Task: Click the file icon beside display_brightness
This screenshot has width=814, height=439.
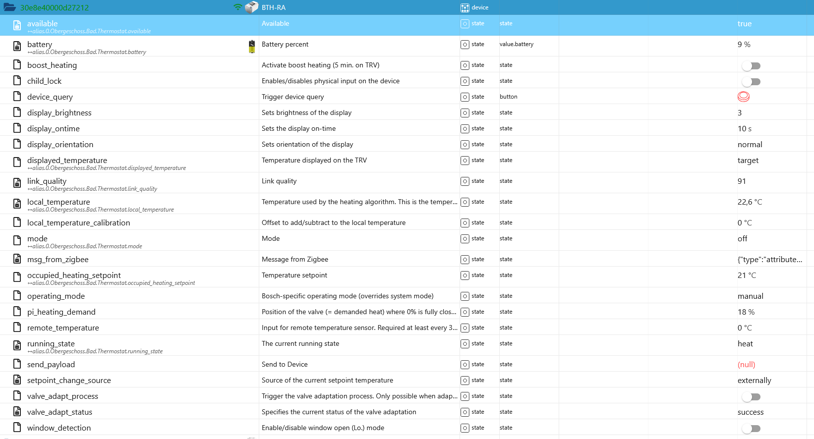Action: click(17, 112)
